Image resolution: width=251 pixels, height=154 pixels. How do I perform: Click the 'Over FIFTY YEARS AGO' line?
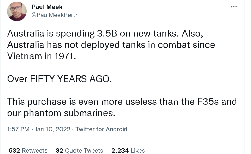coord(59,79)
